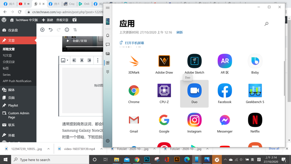Screen dimensions: 291x164
Task: Open Geekbench 5 app
Action: coord(255,94)
